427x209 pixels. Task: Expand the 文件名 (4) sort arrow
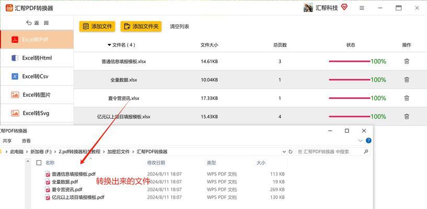pyautogui.click(x=109, y=45)
